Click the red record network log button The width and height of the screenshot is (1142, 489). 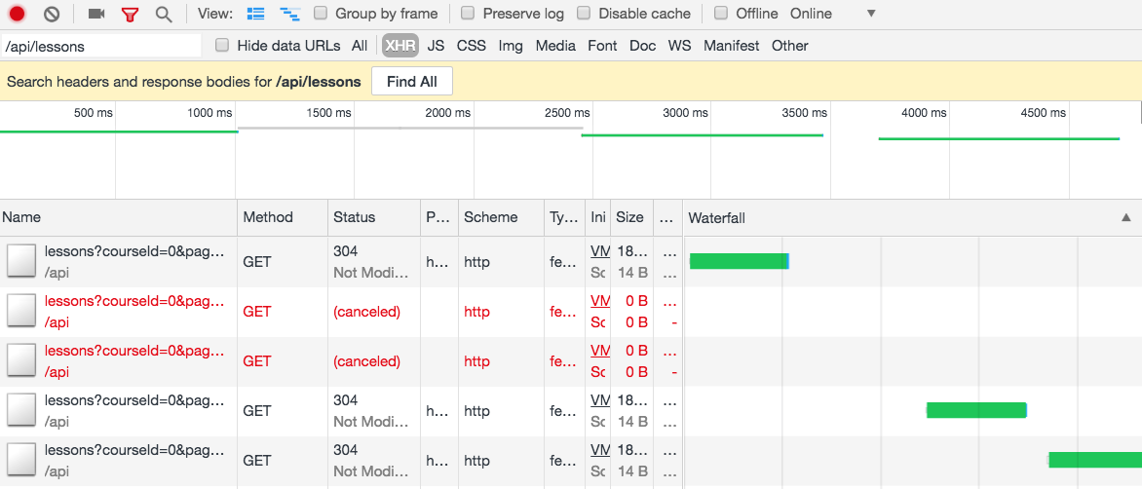(18, 14)
